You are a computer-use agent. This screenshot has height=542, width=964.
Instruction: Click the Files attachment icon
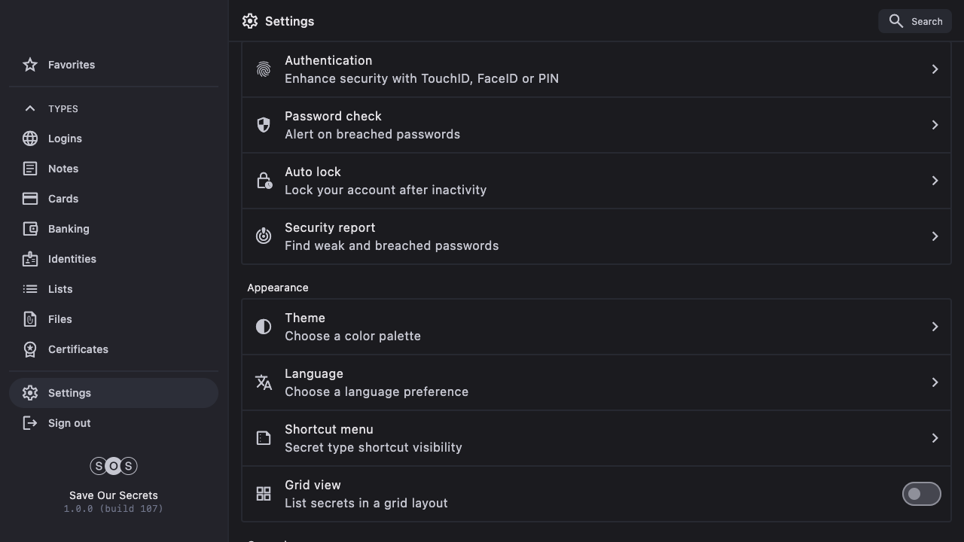pos(30,319)
